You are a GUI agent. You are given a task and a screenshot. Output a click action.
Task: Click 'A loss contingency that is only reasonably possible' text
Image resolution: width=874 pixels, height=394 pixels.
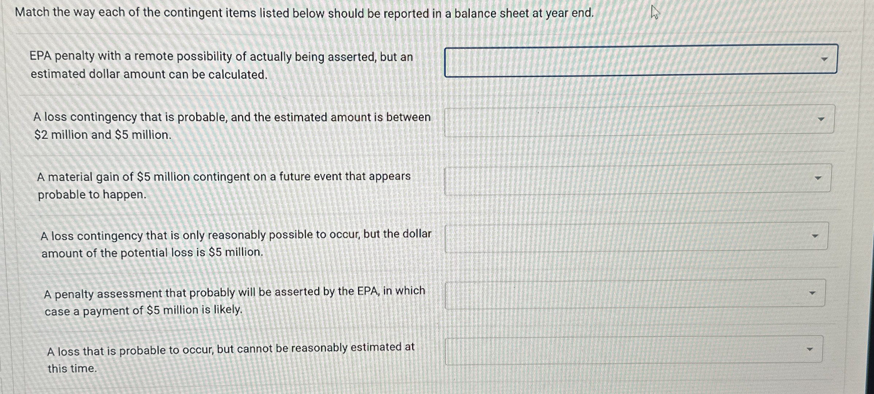(236, 235)
